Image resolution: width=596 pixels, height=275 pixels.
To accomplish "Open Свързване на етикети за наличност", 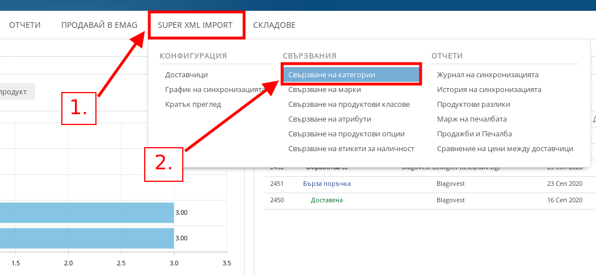I will point(351,148).
